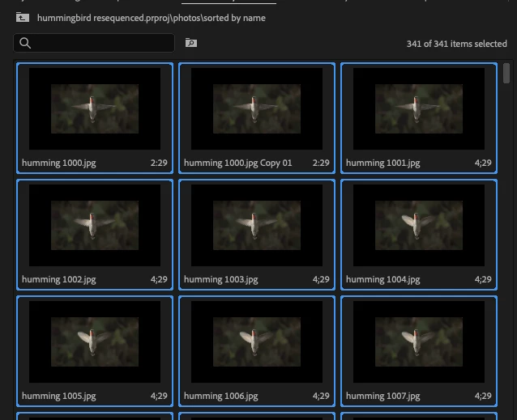The image size is (517, 420).
Task: Select humming 1007.jpg thumbnail
Action: point(419,342)
